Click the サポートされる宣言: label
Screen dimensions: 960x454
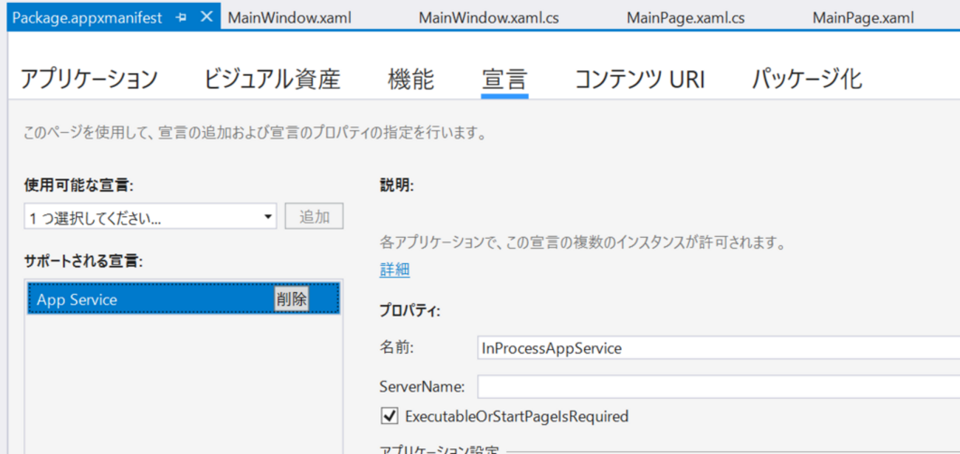click(x=83, y=261)
